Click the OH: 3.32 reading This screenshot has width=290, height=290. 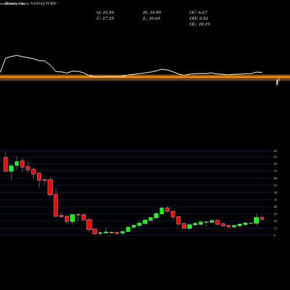(198, 18)
